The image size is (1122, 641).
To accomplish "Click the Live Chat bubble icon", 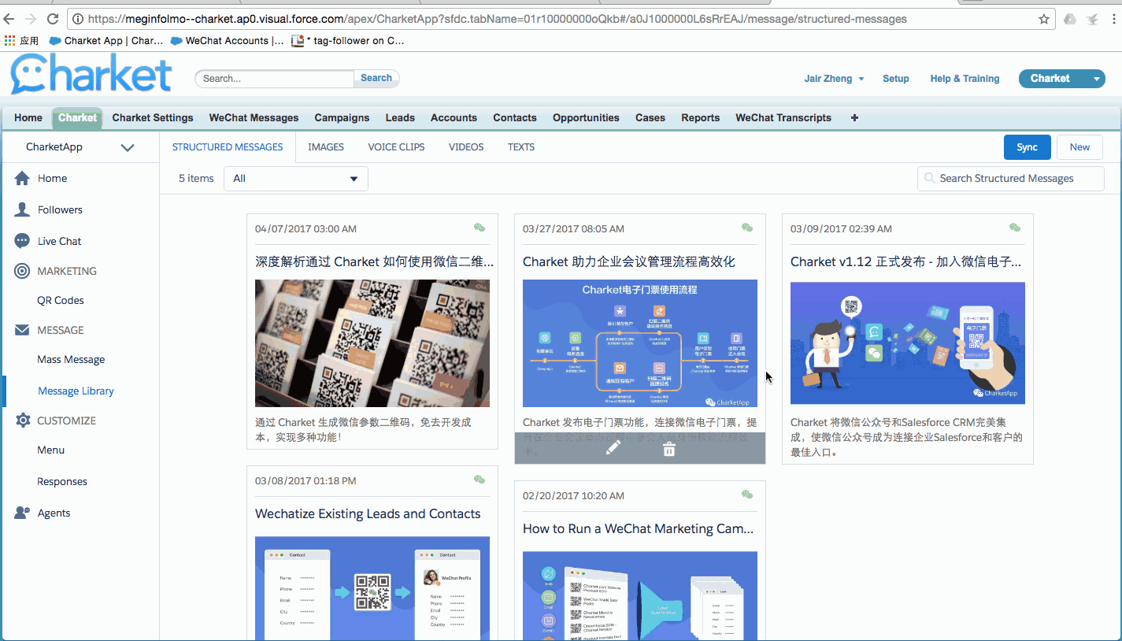I will [x=22, y=242].
